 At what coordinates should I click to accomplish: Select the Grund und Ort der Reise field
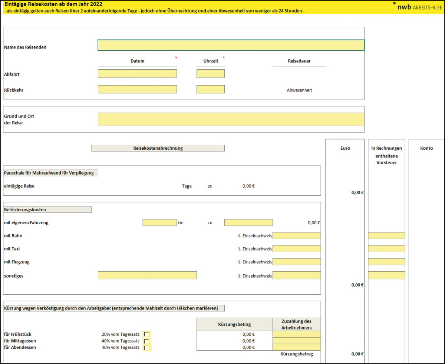click(231, 119)
